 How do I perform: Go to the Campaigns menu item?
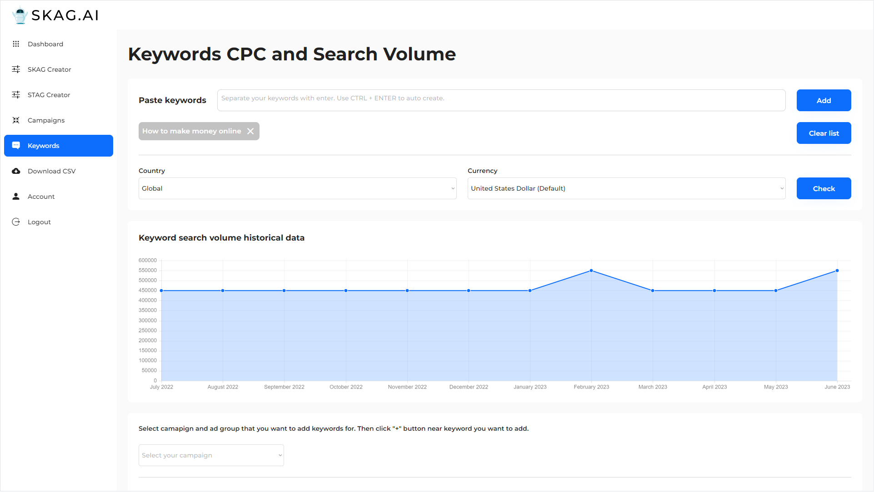46,120
